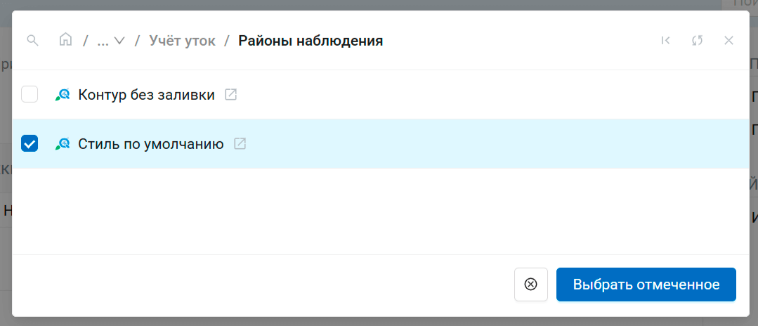Check the Контур без заливки checkbox
The image size is (758, 326).
(30, 94)
